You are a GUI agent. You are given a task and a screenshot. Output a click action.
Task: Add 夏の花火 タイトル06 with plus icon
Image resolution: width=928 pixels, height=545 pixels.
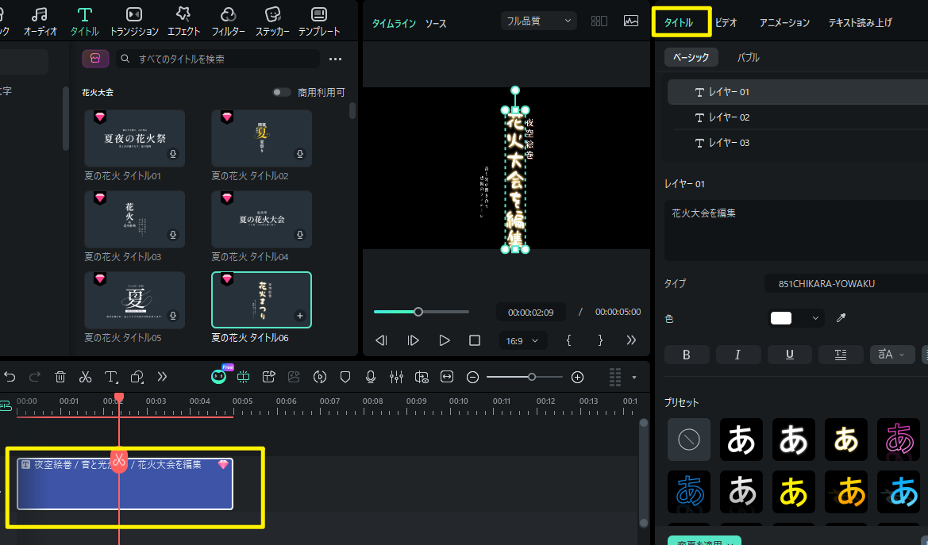pos(300,316)
